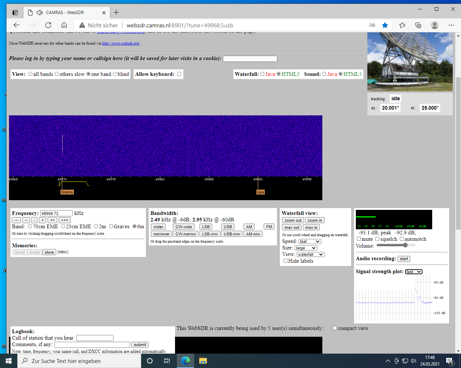
Task: Click the Frequency kHz input field
Action: [x=57, y=213]
